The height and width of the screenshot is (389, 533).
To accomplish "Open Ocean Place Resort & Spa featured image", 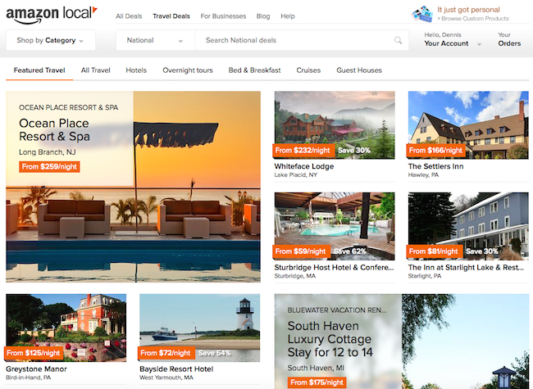I will (x=133, y=187).
